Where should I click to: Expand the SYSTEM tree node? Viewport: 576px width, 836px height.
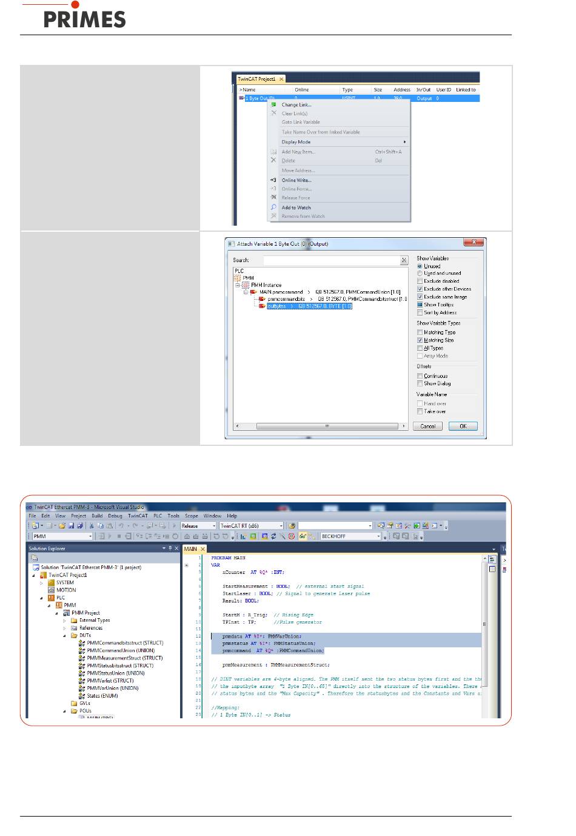42,583
